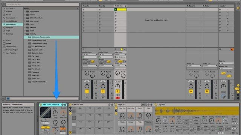Click Kit-Core track volume fader handle
This screenshot has height=135, width=241.
pos(125,83)
